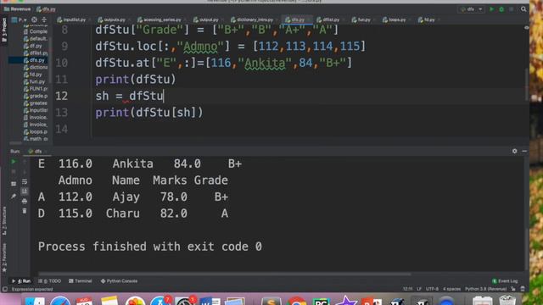The height and width of the screenshot is (305, 543).
Task: Click collapse-all icon in Project panel header
Action: click(44, 20)
